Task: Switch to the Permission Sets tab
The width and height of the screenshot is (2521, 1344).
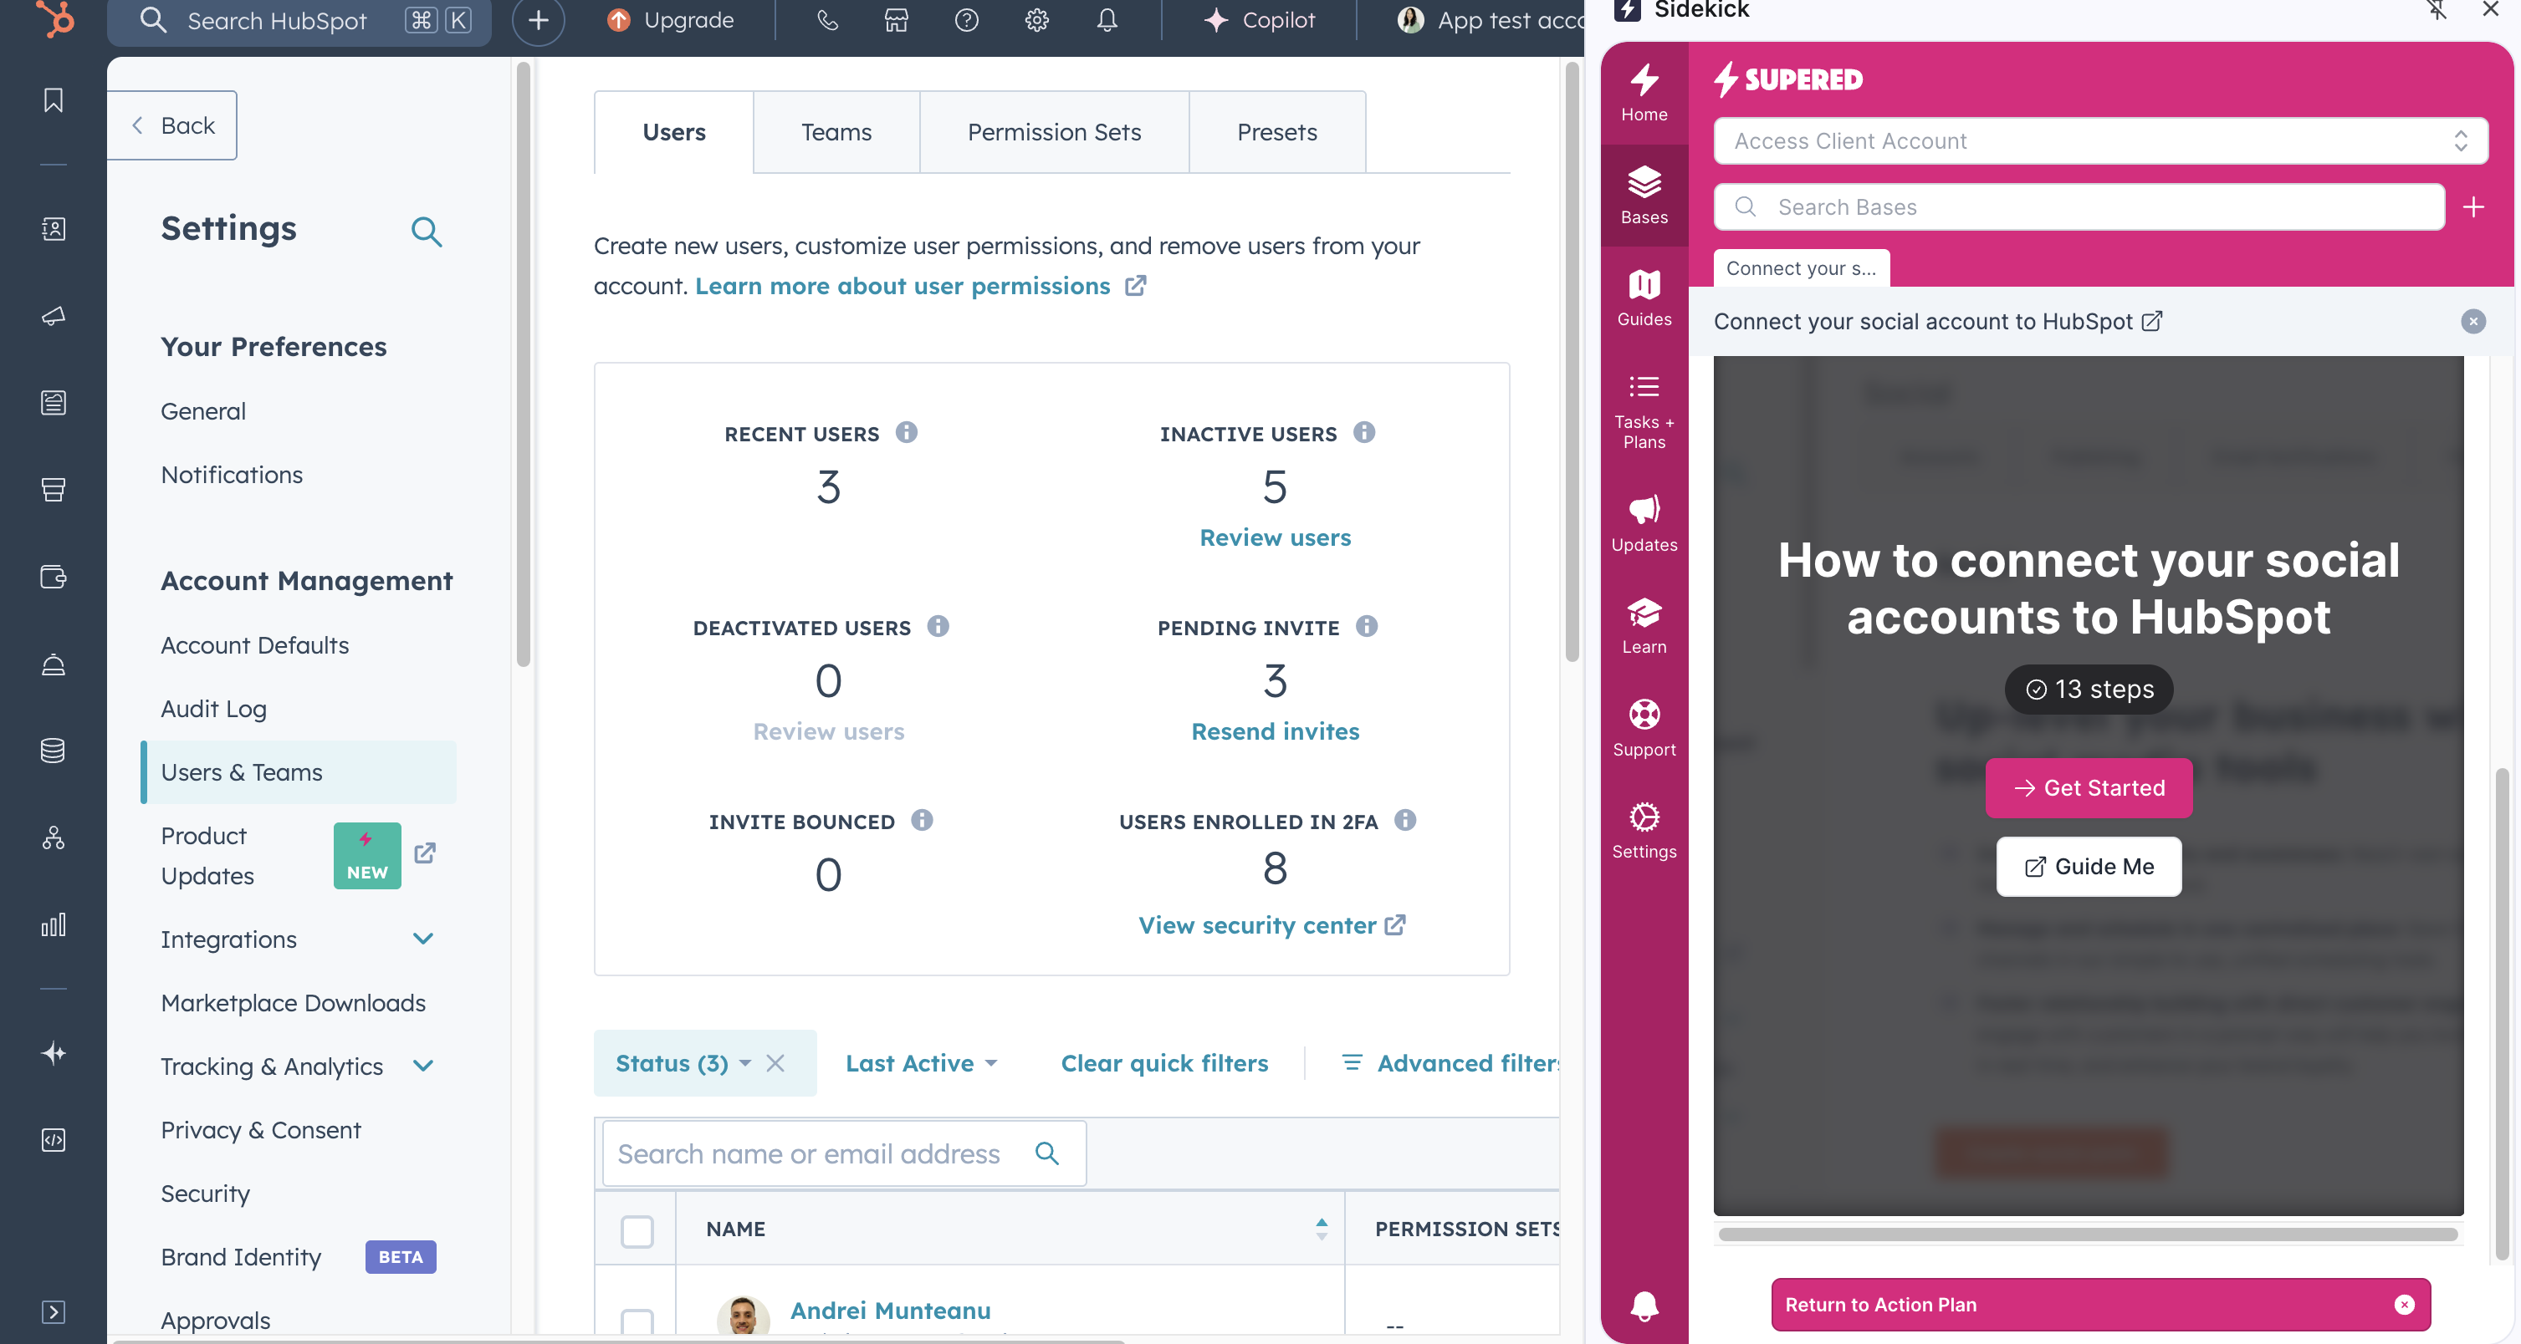Action: 1054,132
